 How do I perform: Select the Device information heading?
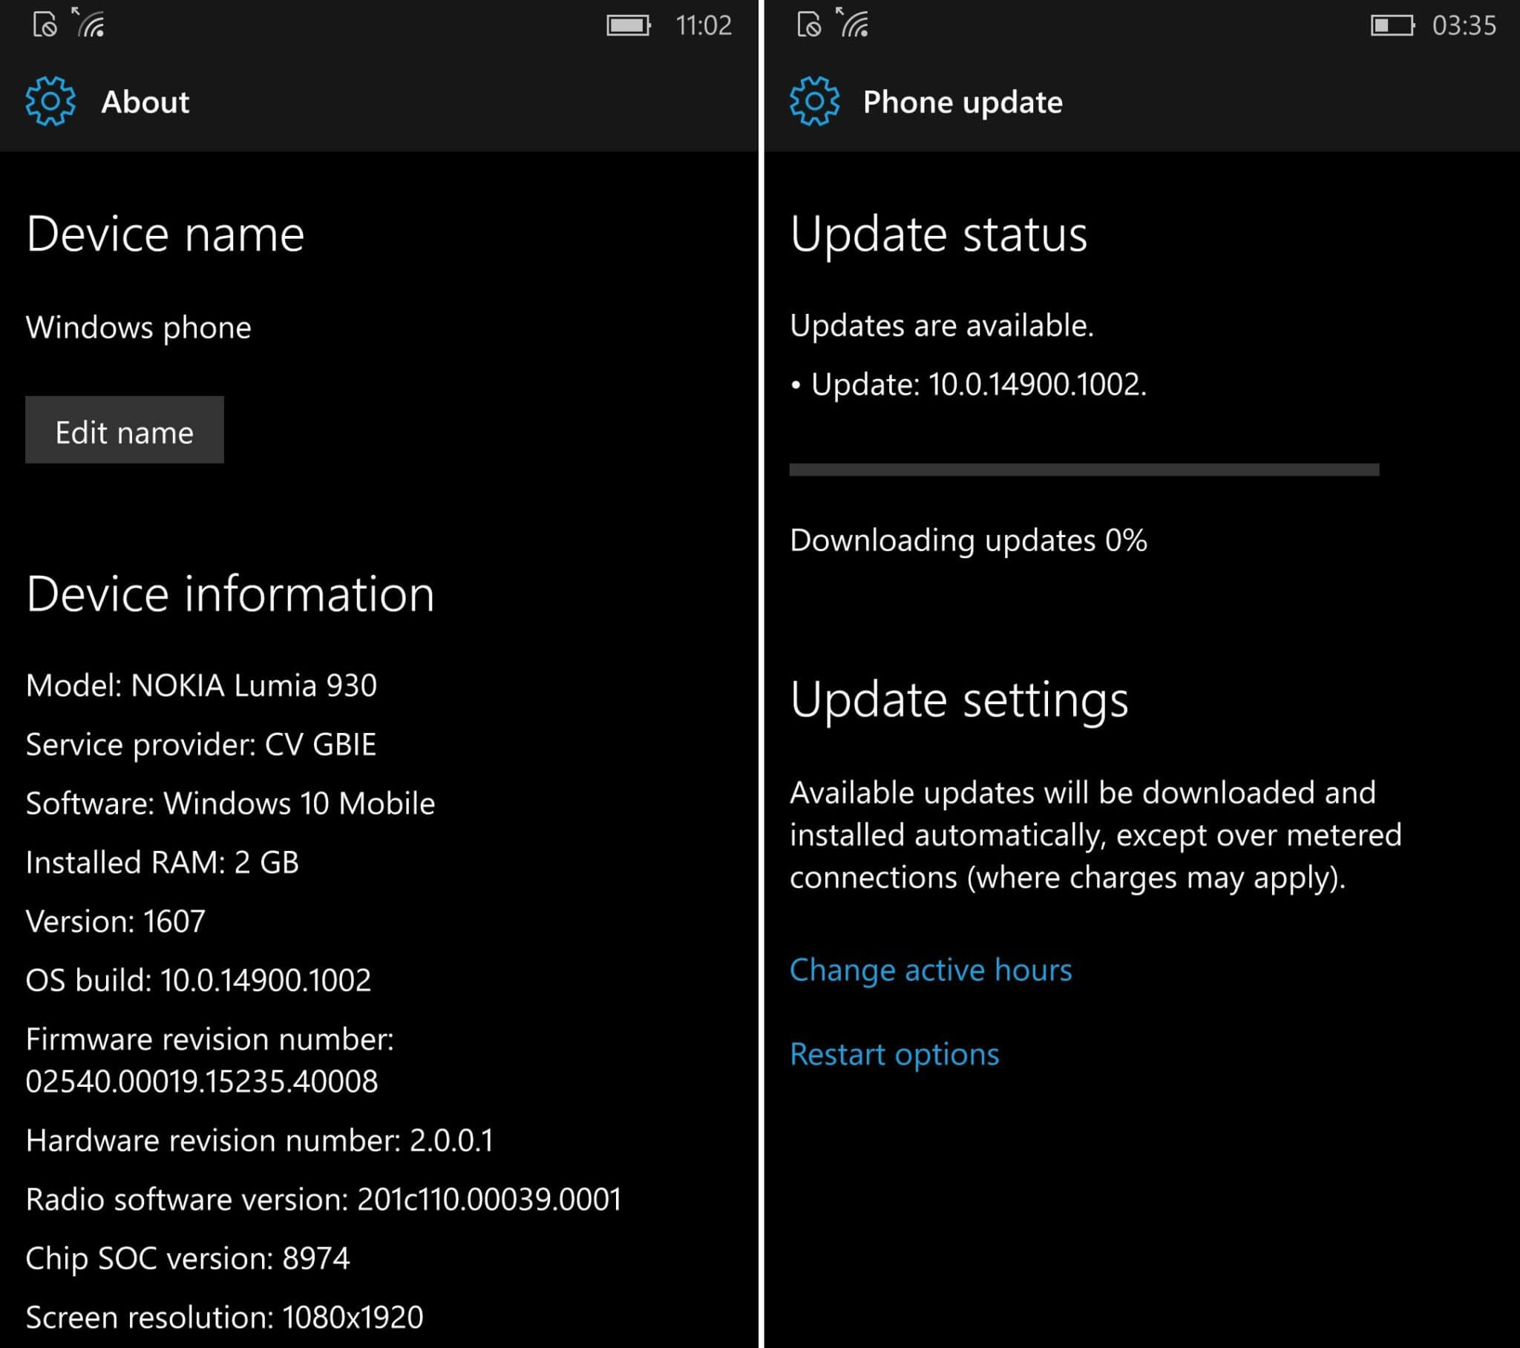point(230,594)
